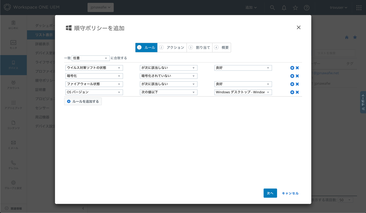
Task: Click 次へ button
Action: point(270,193)
